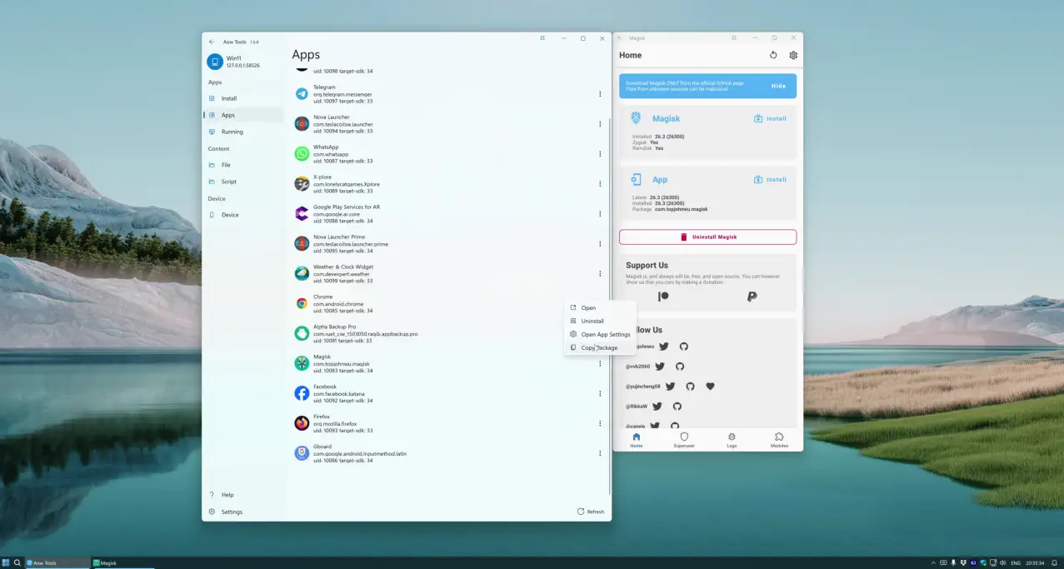Image resolution: width=1064 pixels, height=569 pixels.
Task: Open the Running section in sidebar
Action: 232,132
